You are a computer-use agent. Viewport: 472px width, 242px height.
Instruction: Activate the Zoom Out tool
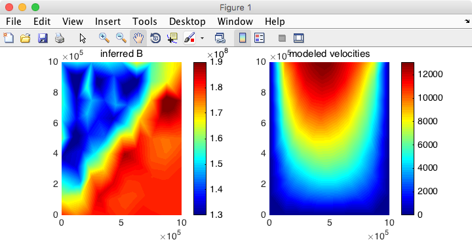tap(121, 38)
